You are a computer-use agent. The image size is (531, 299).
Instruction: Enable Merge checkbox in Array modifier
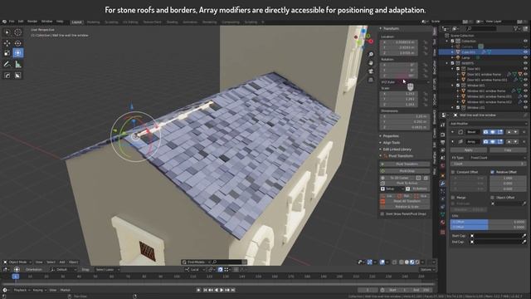pyautogui.click(x=453, y=198)
